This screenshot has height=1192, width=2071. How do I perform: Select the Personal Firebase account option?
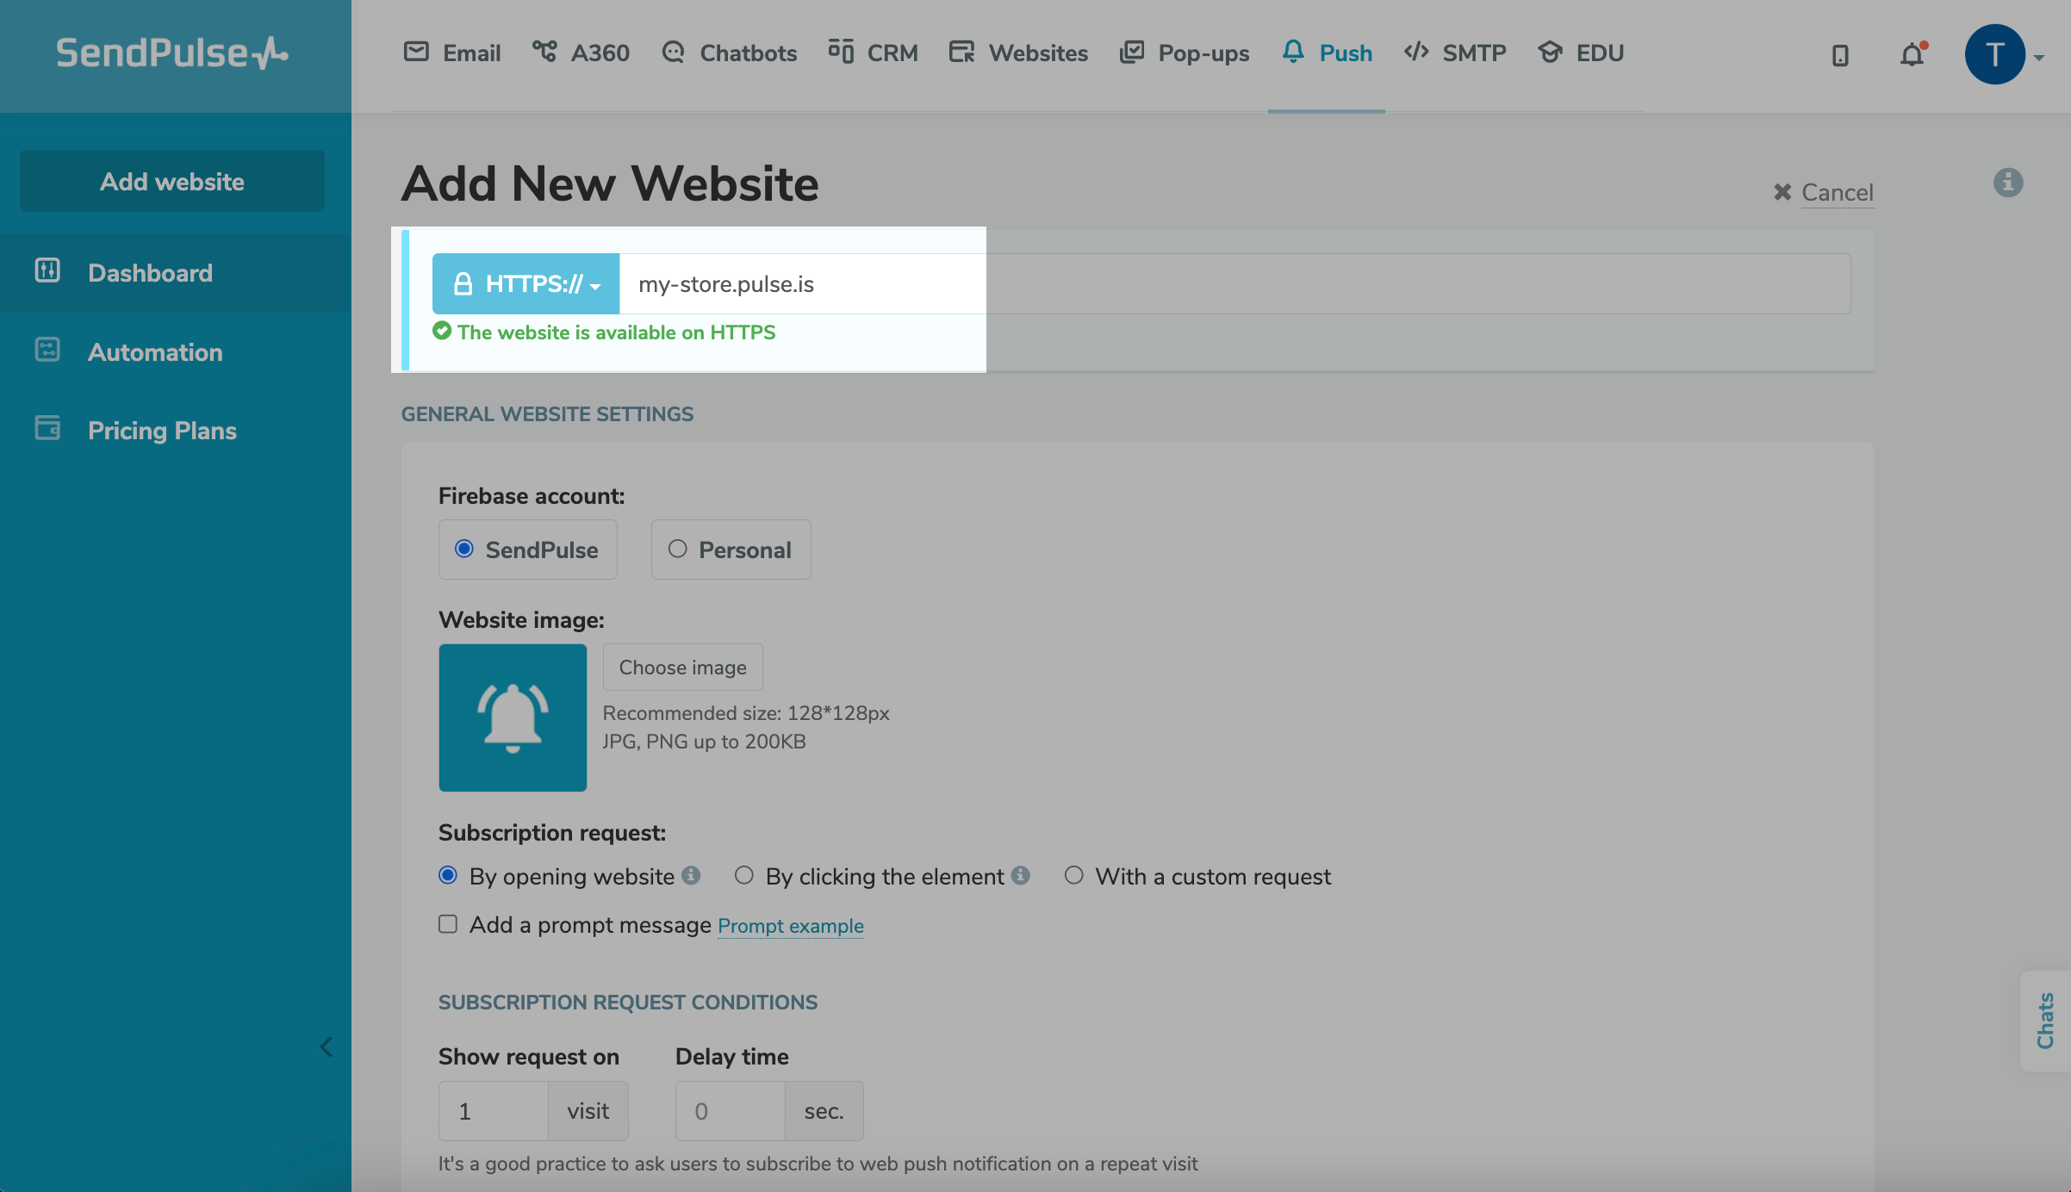tap(678, 549)
